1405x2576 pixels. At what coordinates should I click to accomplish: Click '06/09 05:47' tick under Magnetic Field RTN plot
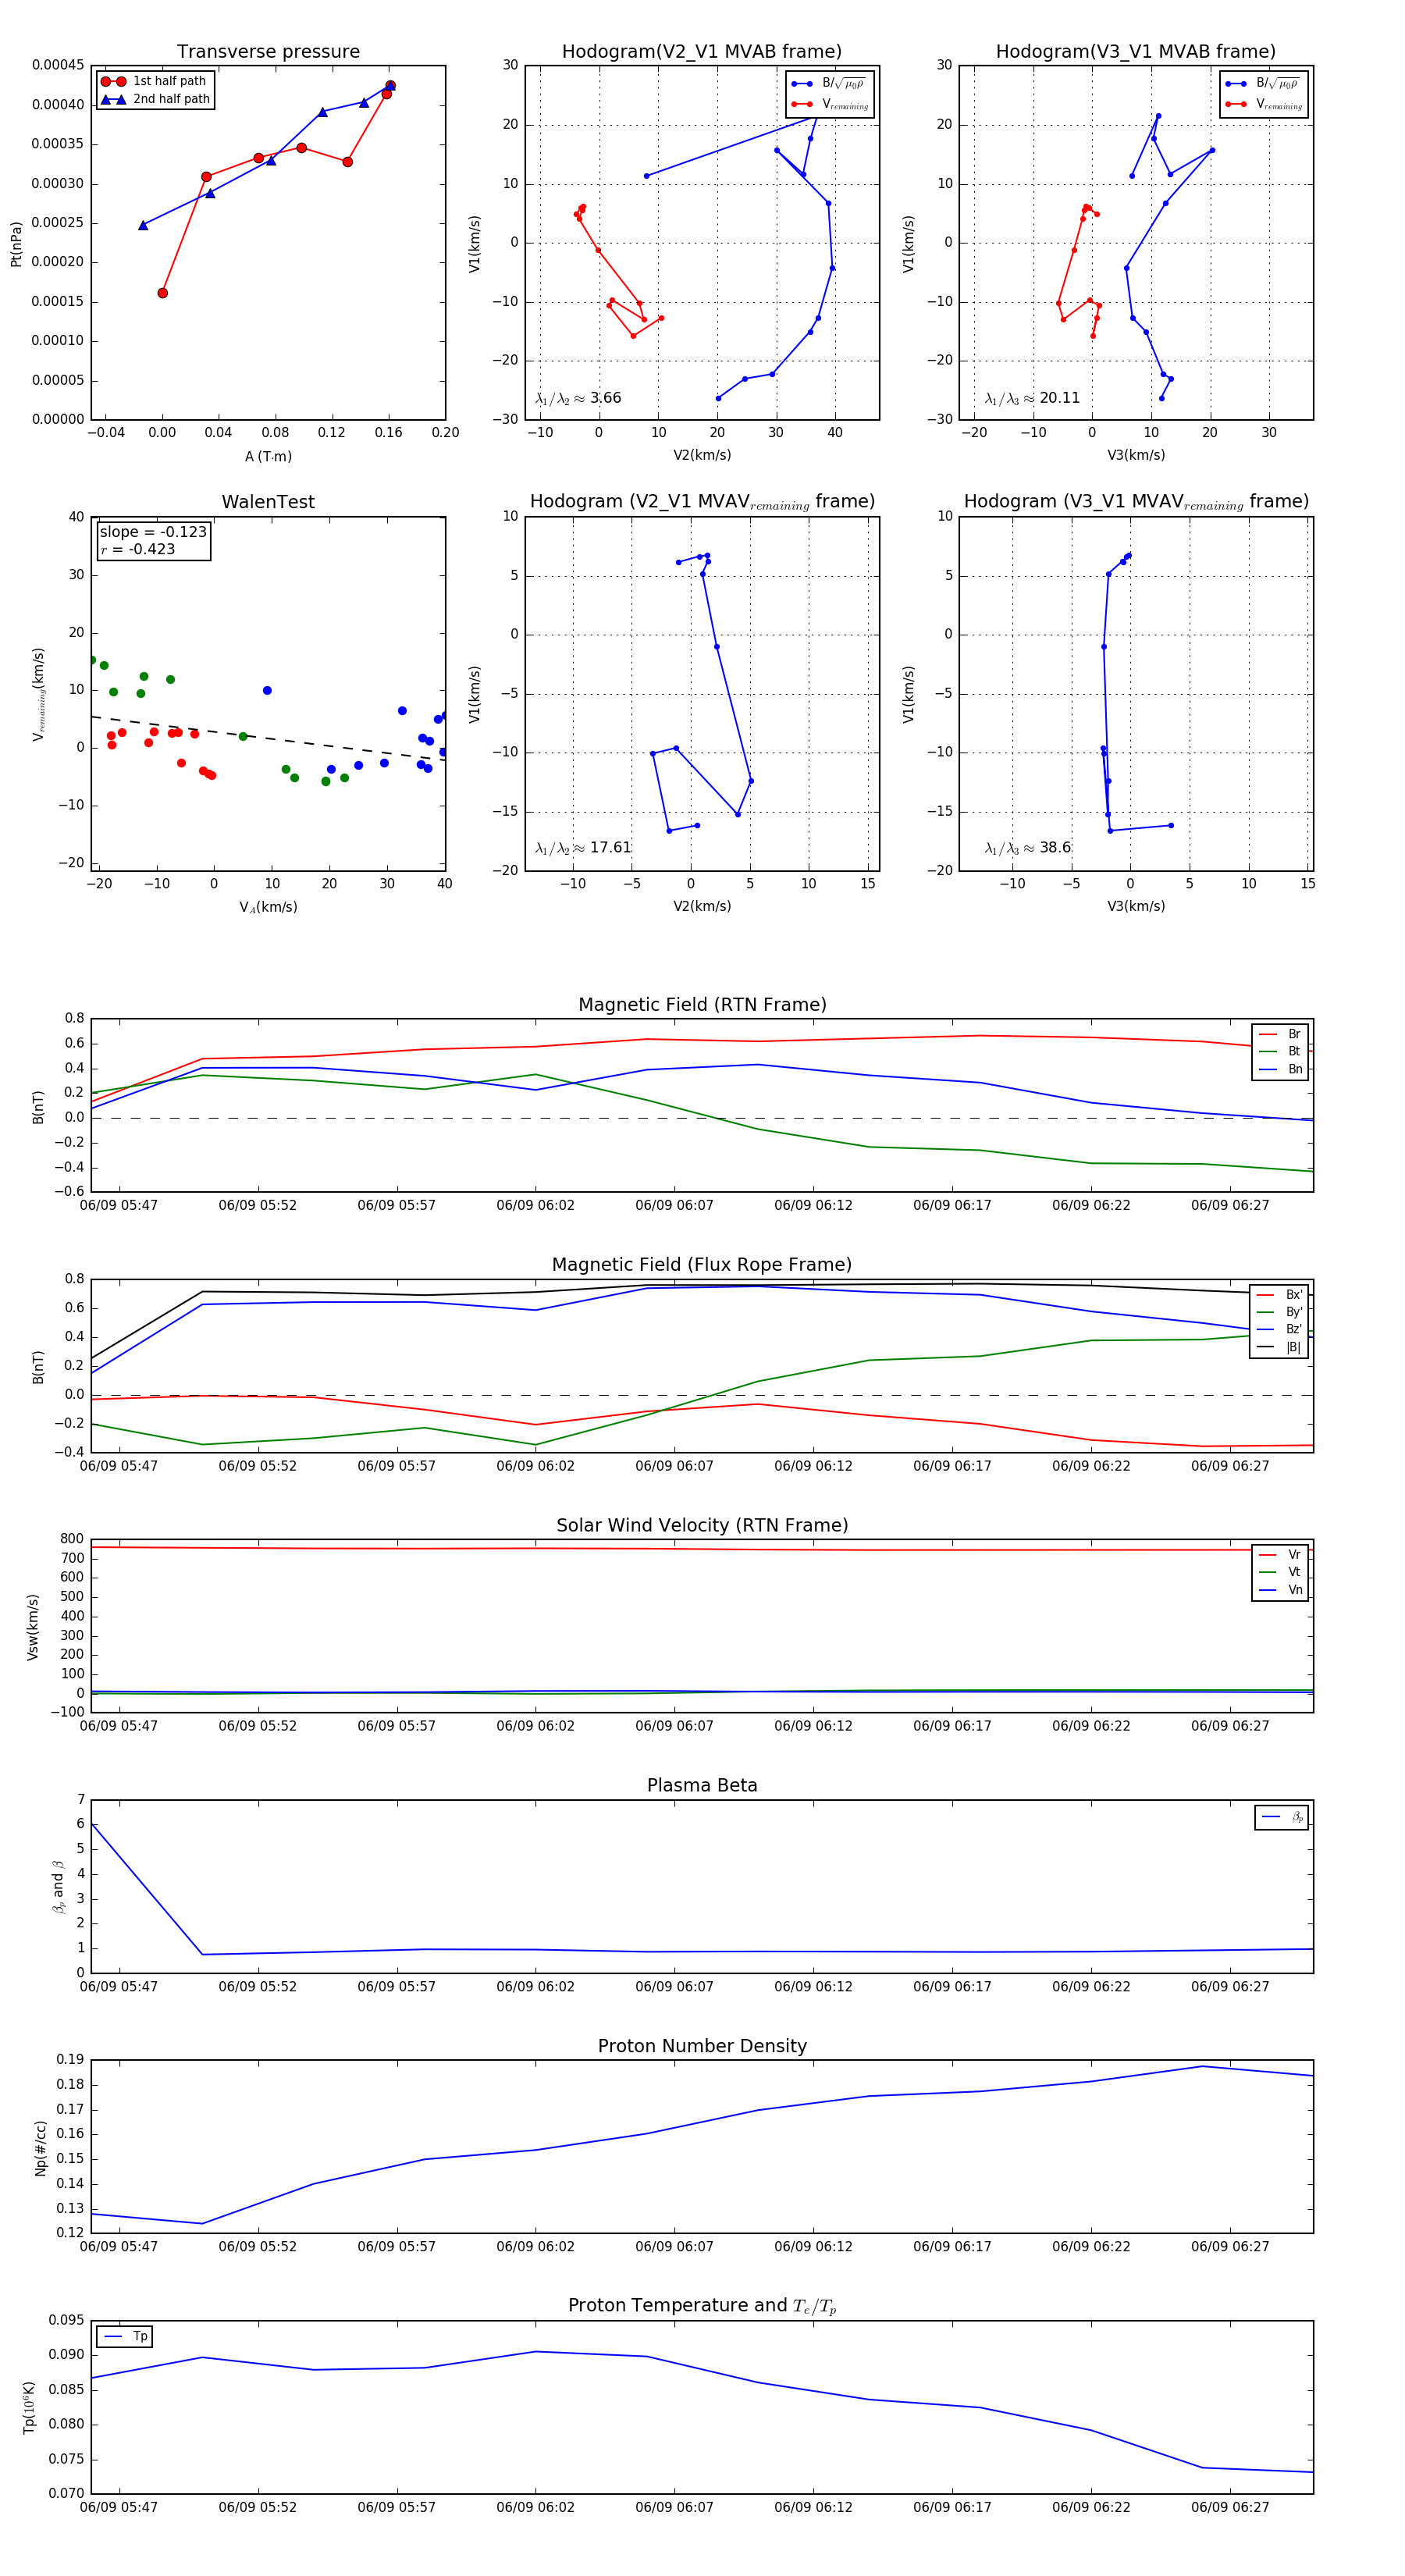tap(118, 1205)
